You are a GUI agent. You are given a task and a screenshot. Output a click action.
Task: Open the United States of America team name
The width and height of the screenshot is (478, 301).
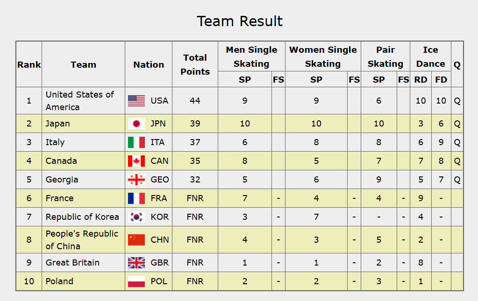click(x=80, y=101)
